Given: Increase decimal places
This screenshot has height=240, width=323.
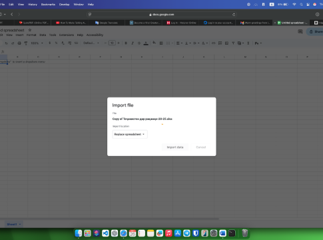Looking at the screenshot, I should tap(69, 43).
